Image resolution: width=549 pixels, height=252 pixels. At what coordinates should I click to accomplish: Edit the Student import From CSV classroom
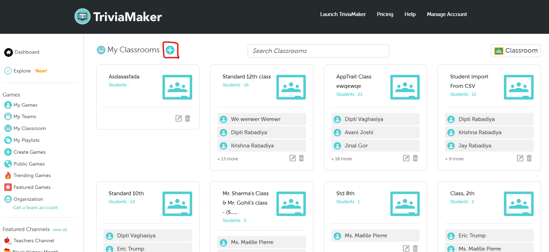[x=520, y=158]
